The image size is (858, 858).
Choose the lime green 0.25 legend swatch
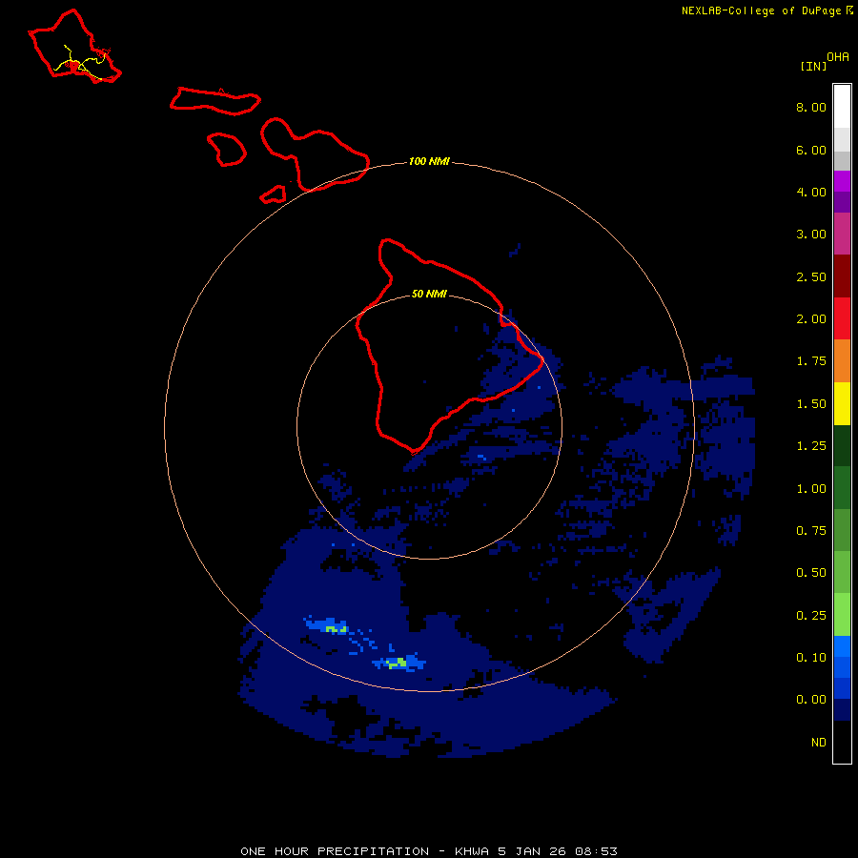tap(842, 615)
